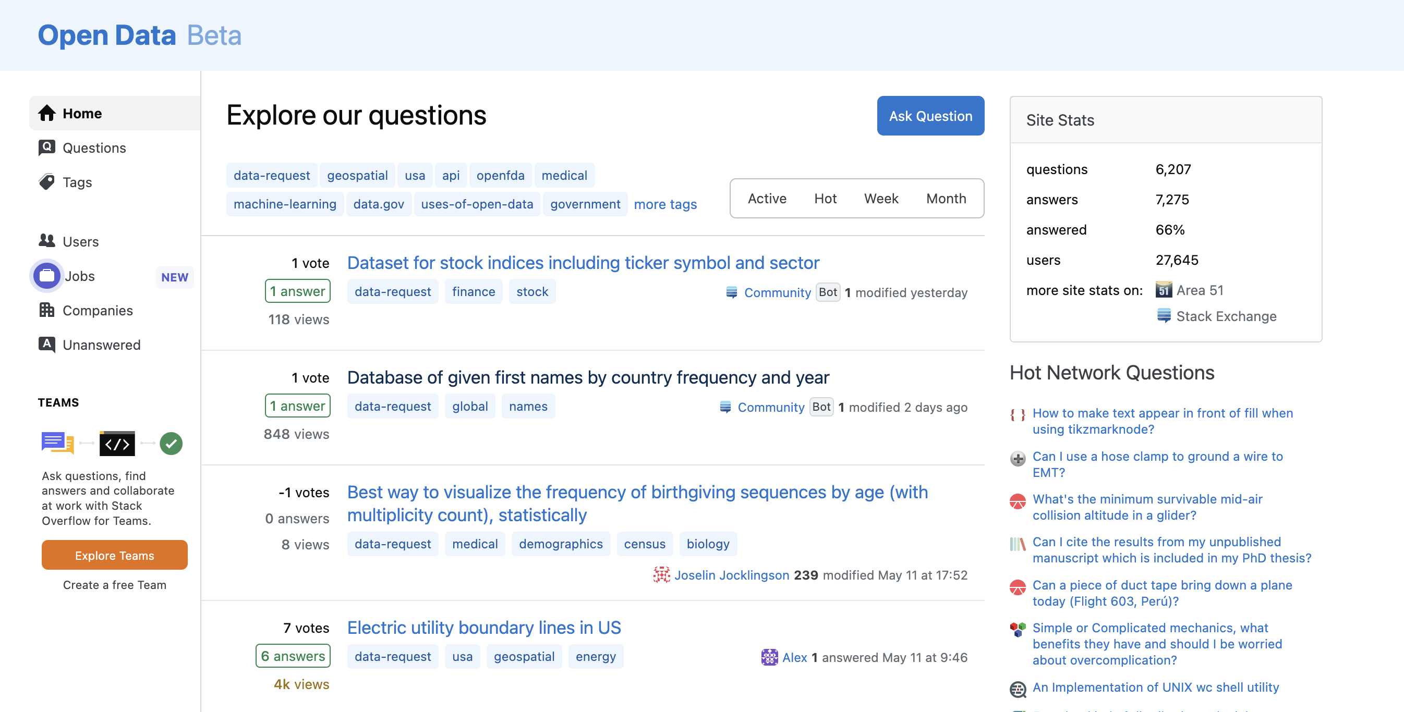Select the Companies building icon
Screen dimensions: 1404x712
point(47,311)
